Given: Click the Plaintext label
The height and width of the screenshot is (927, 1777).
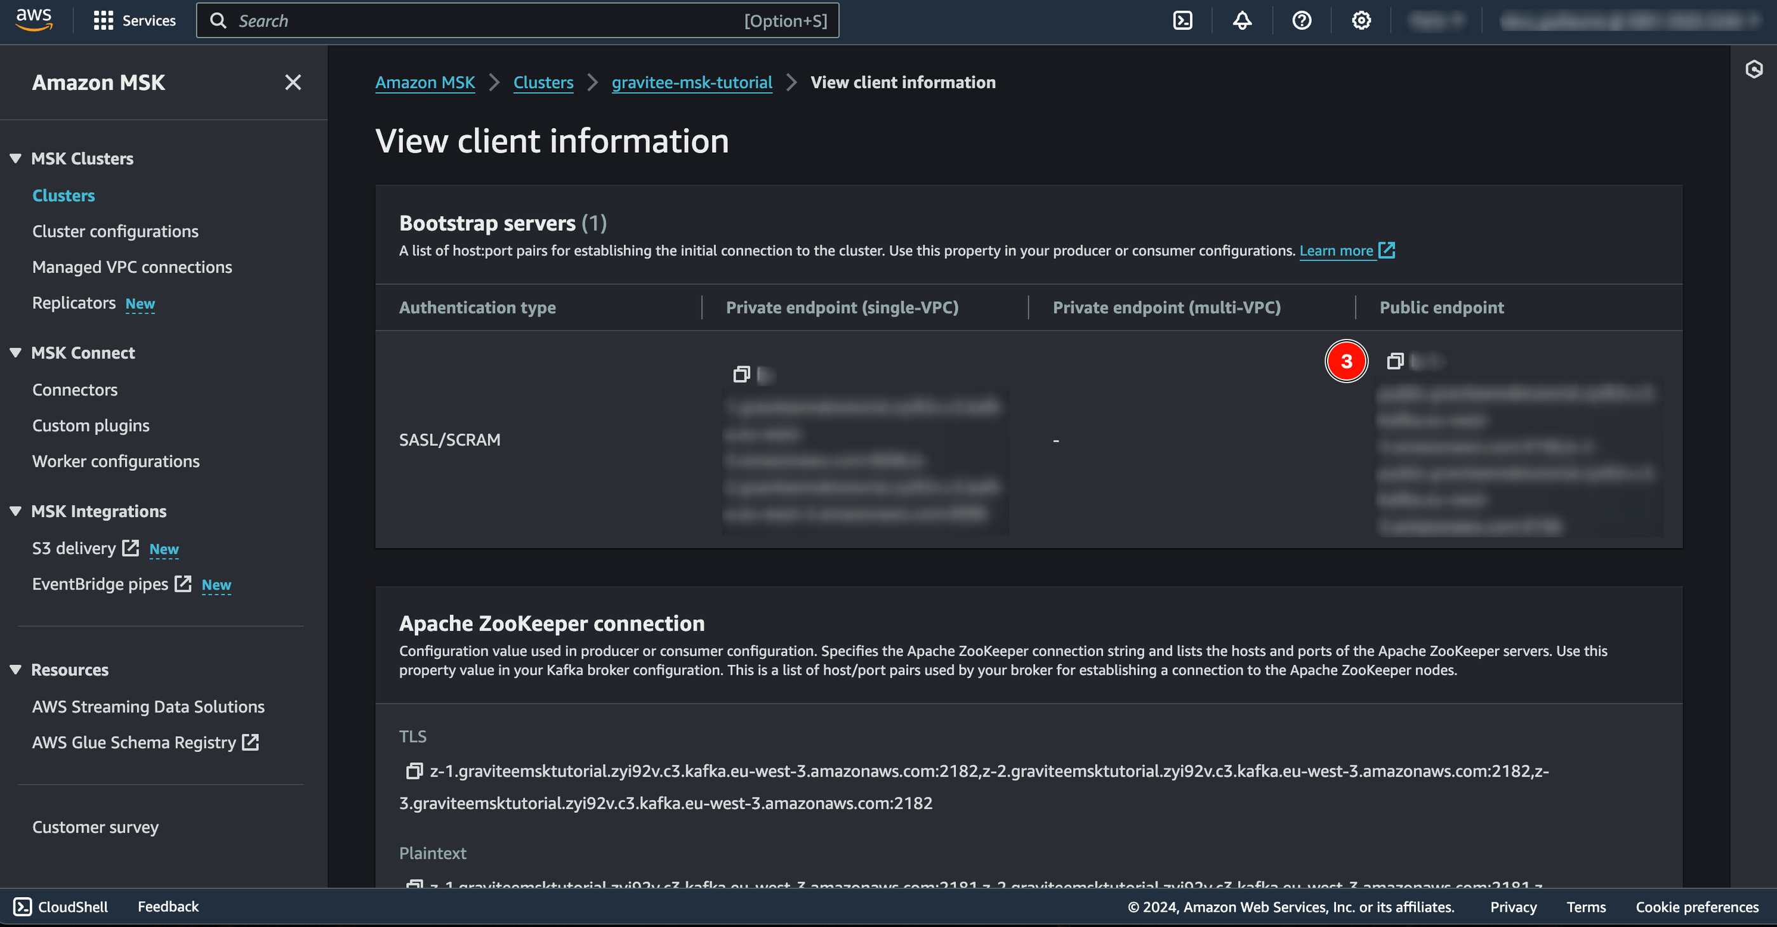Looking at the screenshot, I should click(433, 853).
